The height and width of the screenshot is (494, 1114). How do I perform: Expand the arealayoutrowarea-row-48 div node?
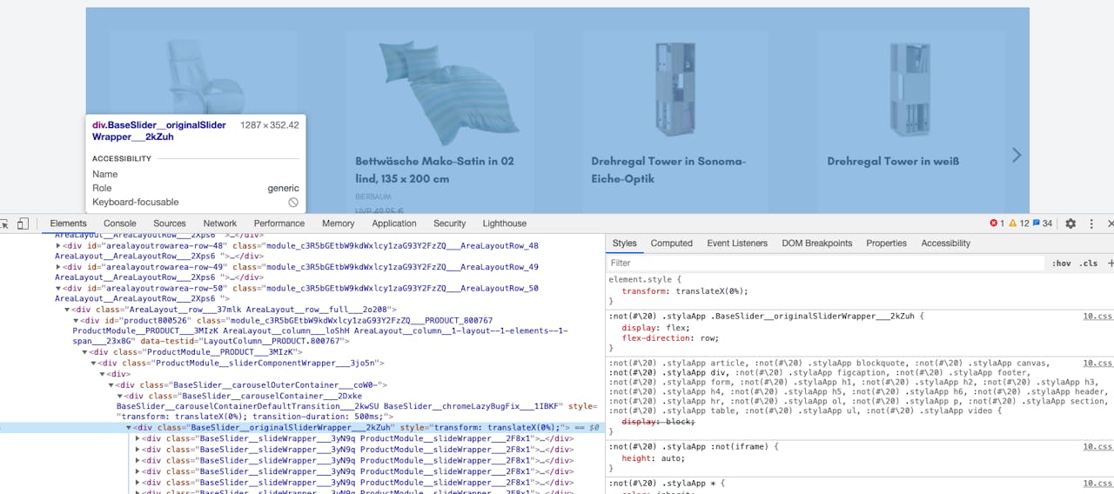58,246
